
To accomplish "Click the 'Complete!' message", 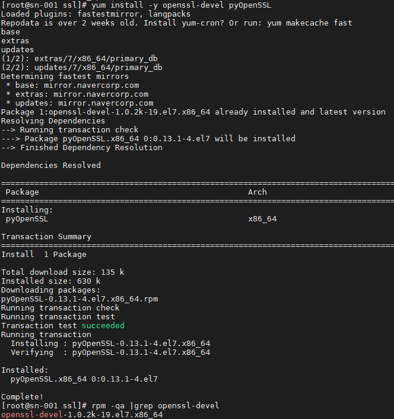I will point(22,397).
